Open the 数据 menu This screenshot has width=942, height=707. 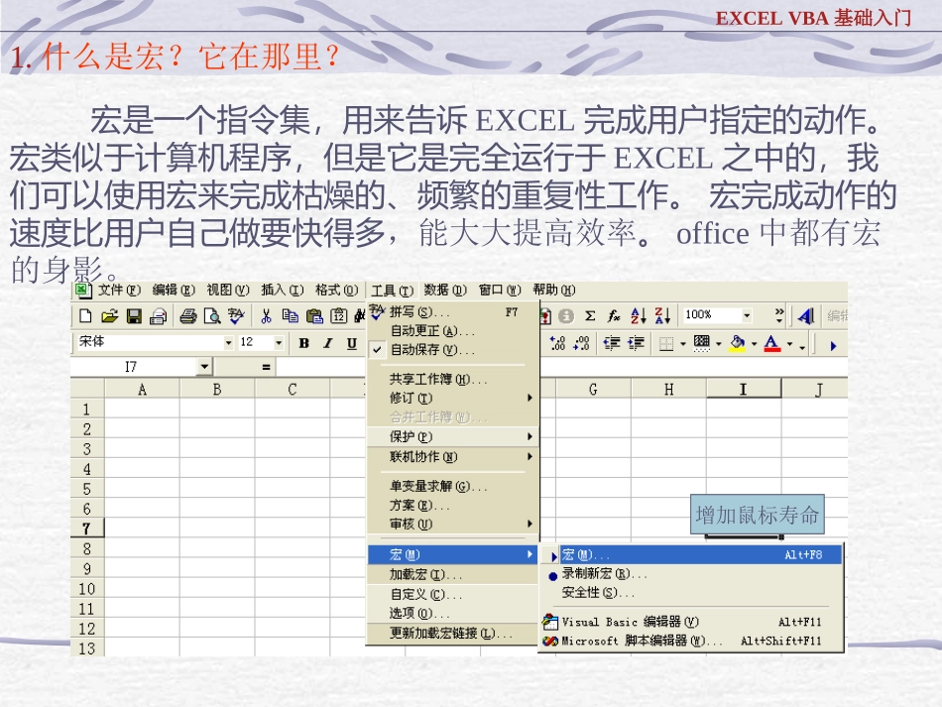pyautogui.click(x=446, y=291)
